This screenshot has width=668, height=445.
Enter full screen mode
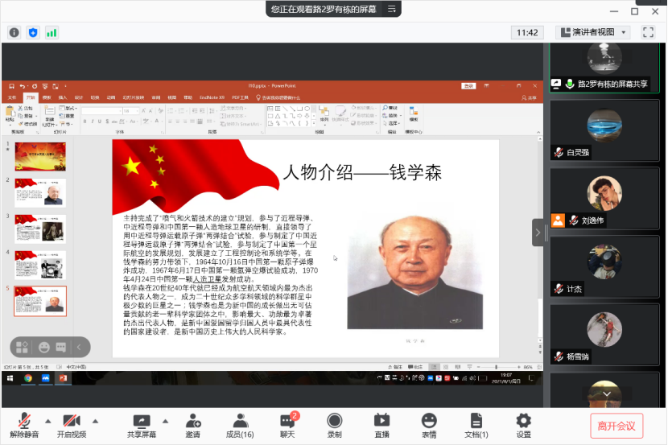click(648, 32)
